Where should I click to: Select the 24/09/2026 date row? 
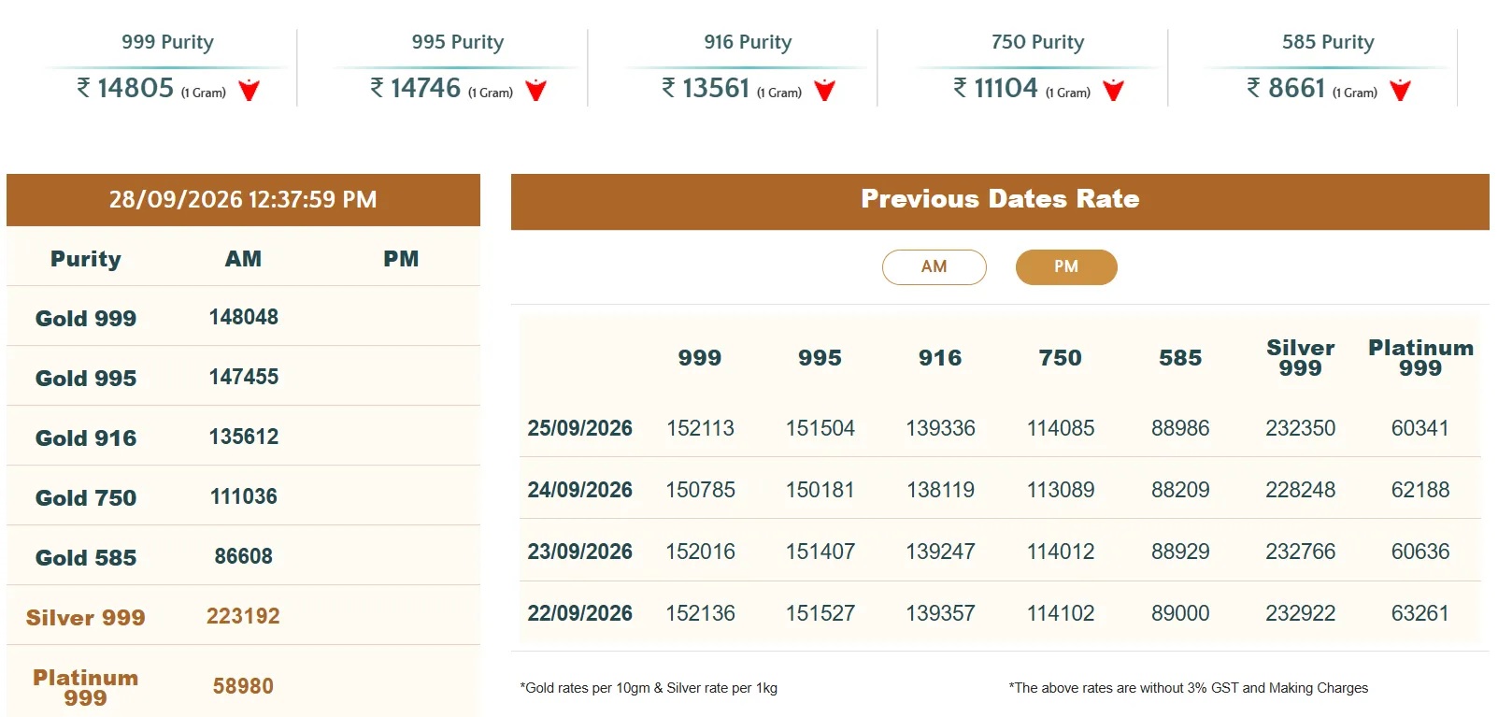[x=1000, y=489]
